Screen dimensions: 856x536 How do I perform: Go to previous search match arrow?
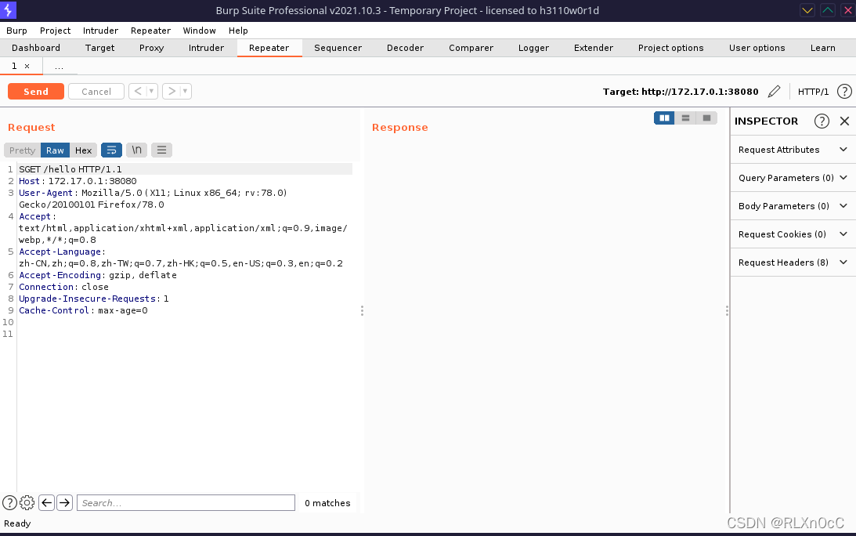tap(47, 502)
